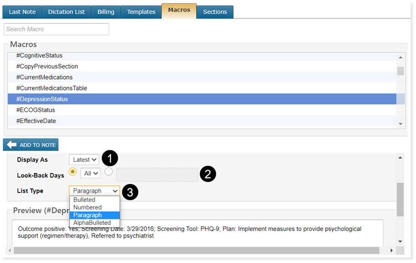
Task: Click the horizontal scrollbar at the bottom
Action: tap(196, 250)
